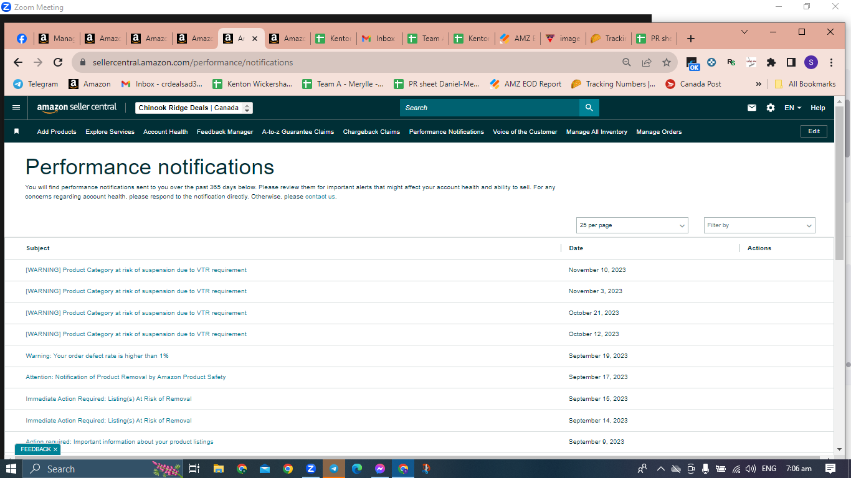Viewport: 851px width, 478px height.
Task: Click the Windows Start button
Action: (11, 469)
